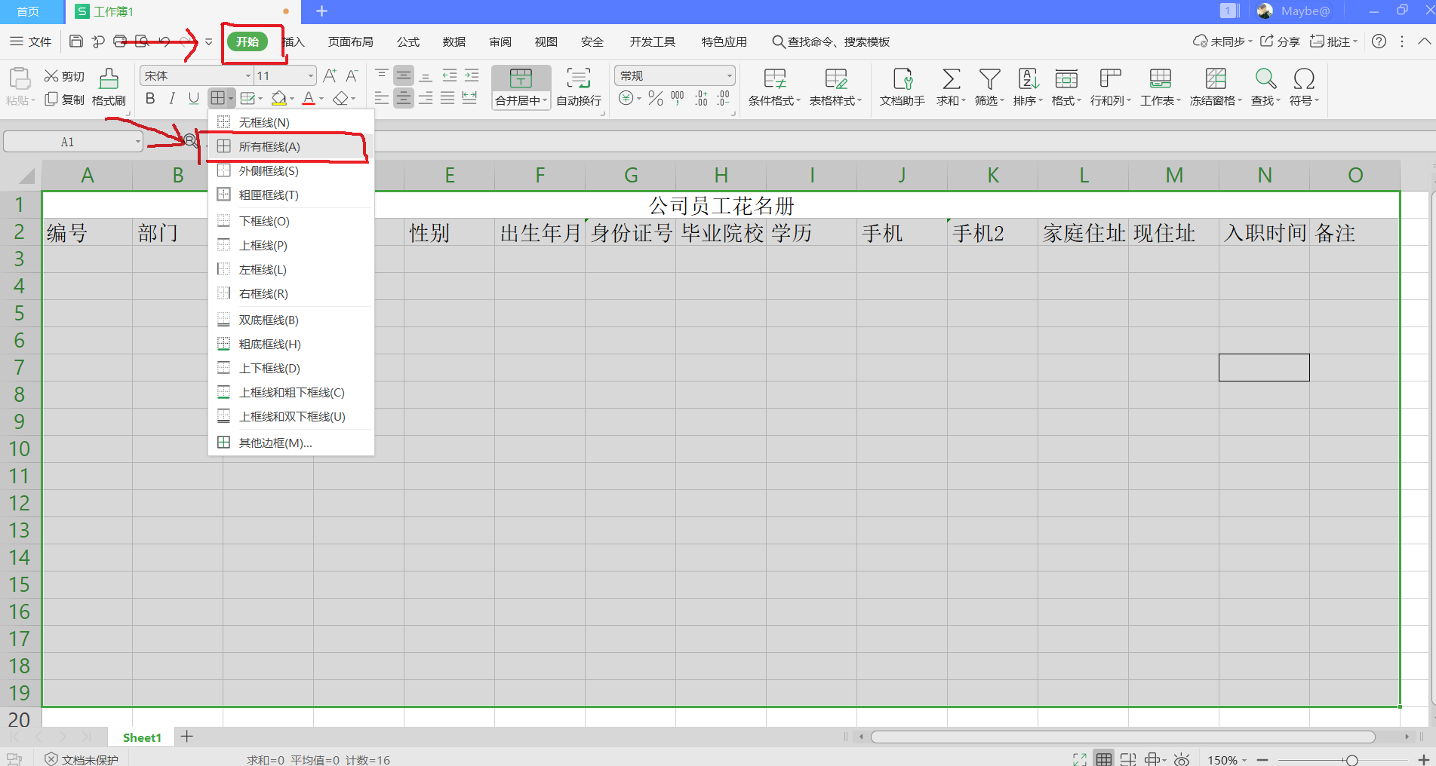Click the eye protection mode icon in status bar
The height and width of the screenshot is (766, 1436).
[x=1182, y=759]
